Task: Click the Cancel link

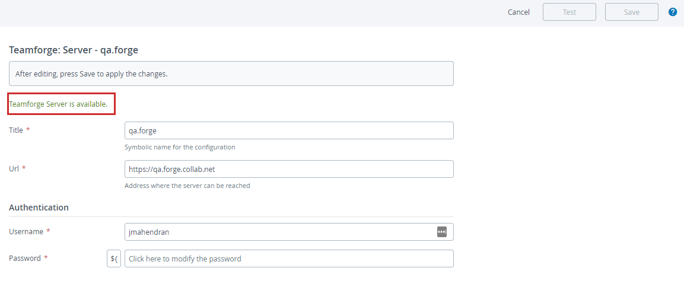Action: pos(518,12)
